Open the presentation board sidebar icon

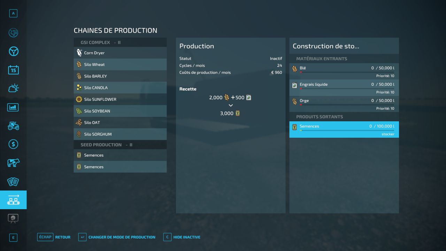pyautogui.click(x=13, y=219)
